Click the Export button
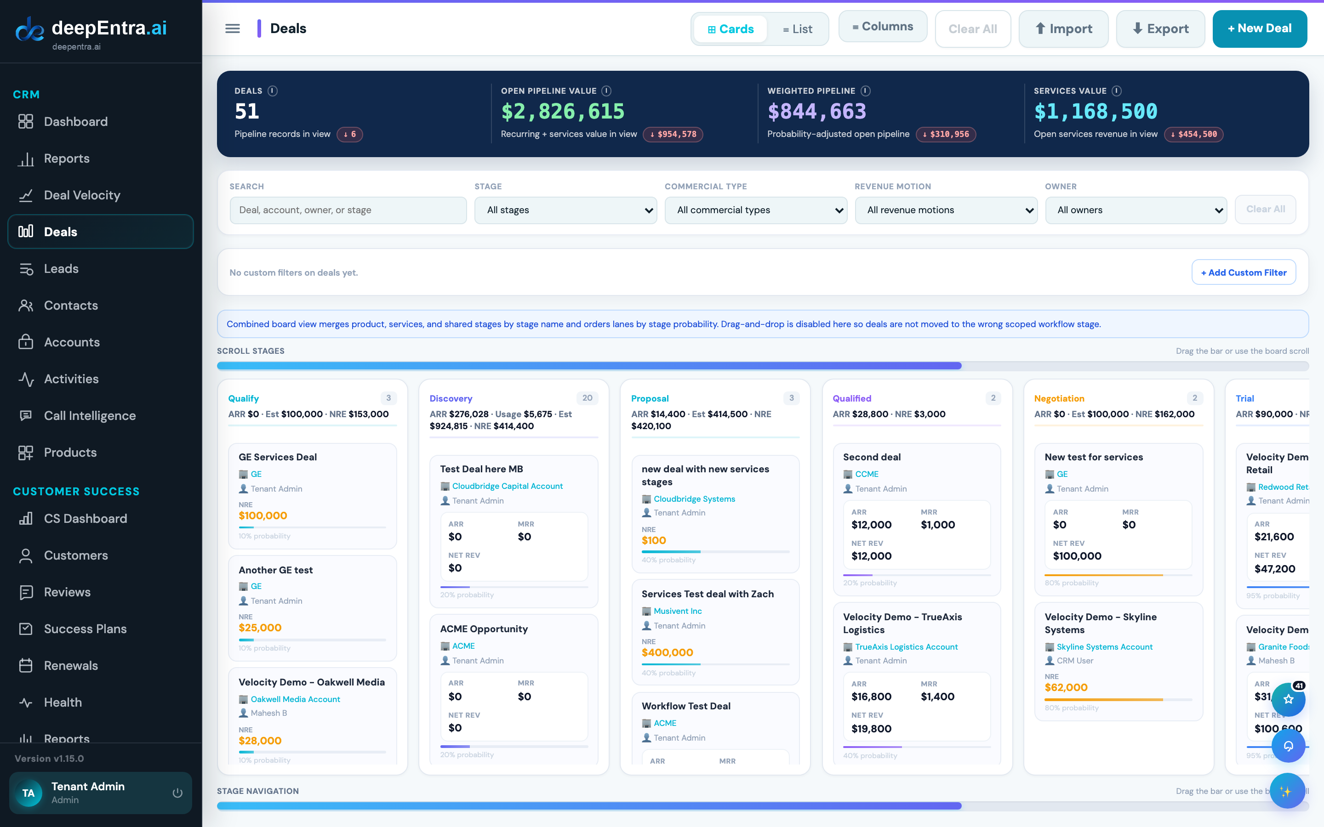The image size is (1324, 827). coord(1160,28)
